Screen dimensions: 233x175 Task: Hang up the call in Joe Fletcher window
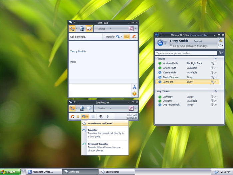coord(72,117)
